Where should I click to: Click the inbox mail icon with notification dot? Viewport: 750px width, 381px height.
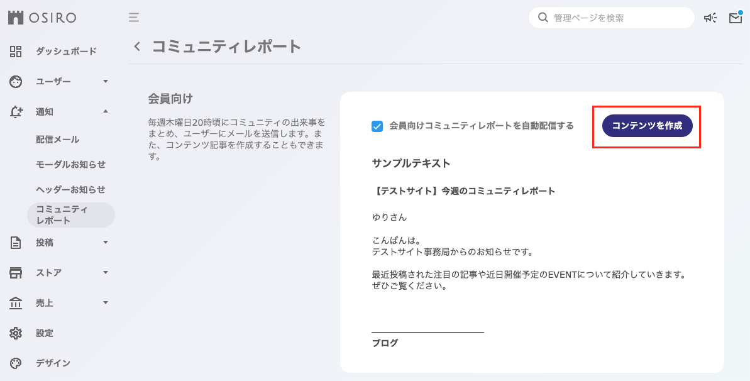pos(735,18)
